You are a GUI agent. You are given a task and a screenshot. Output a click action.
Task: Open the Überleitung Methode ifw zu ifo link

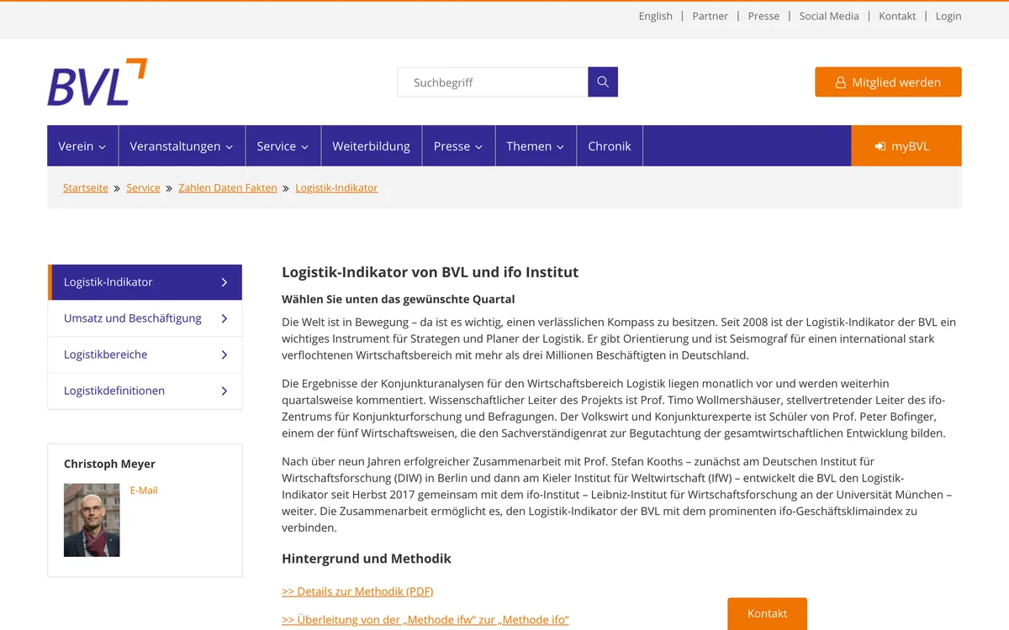click(425, 620)
